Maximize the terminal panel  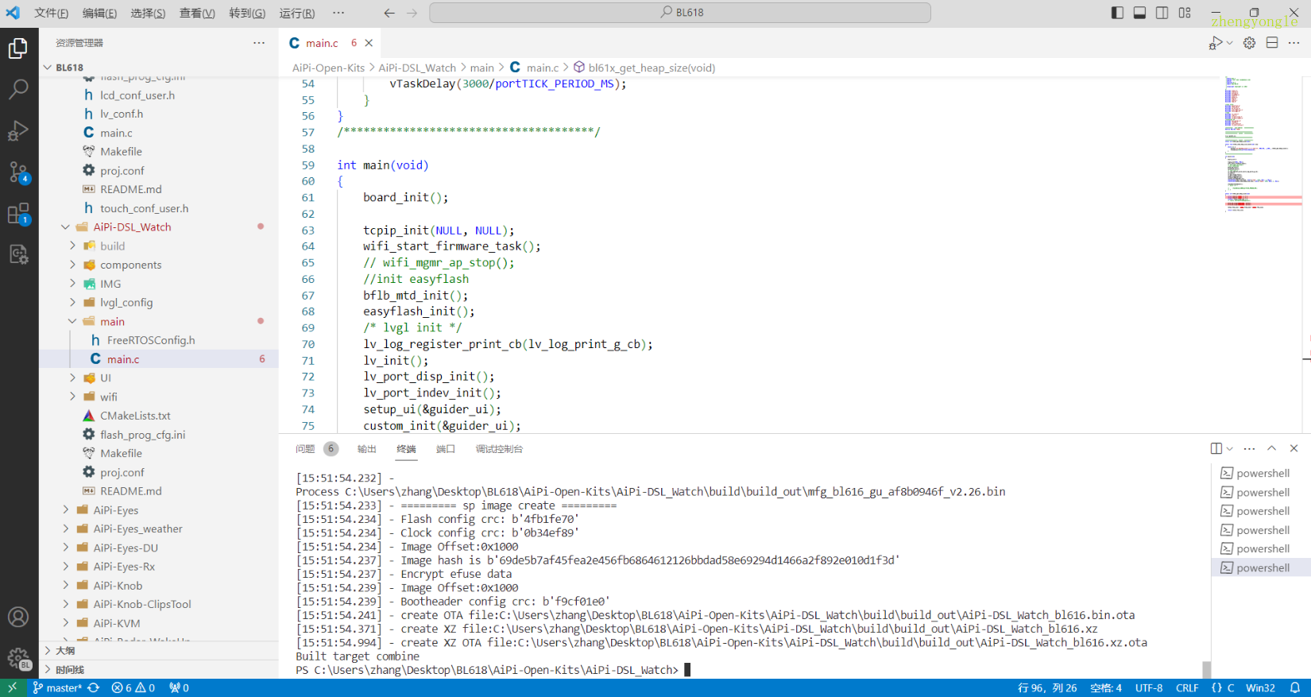click(1271, 448)
